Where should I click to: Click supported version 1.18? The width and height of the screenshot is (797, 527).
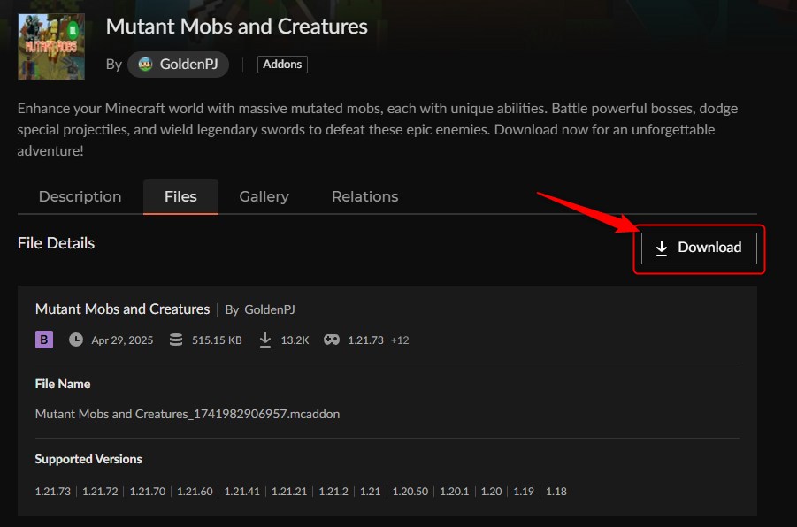pyautogui.click(x=556, y=492)
